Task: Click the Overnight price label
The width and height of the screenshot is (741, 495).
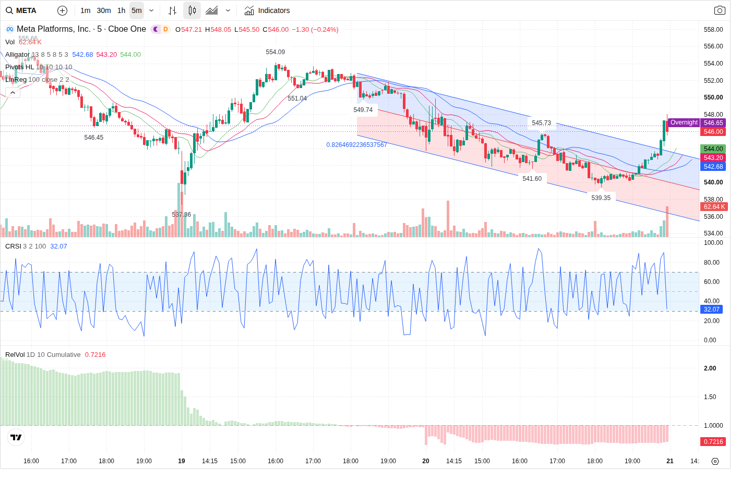Action: (x=684, y=122)
